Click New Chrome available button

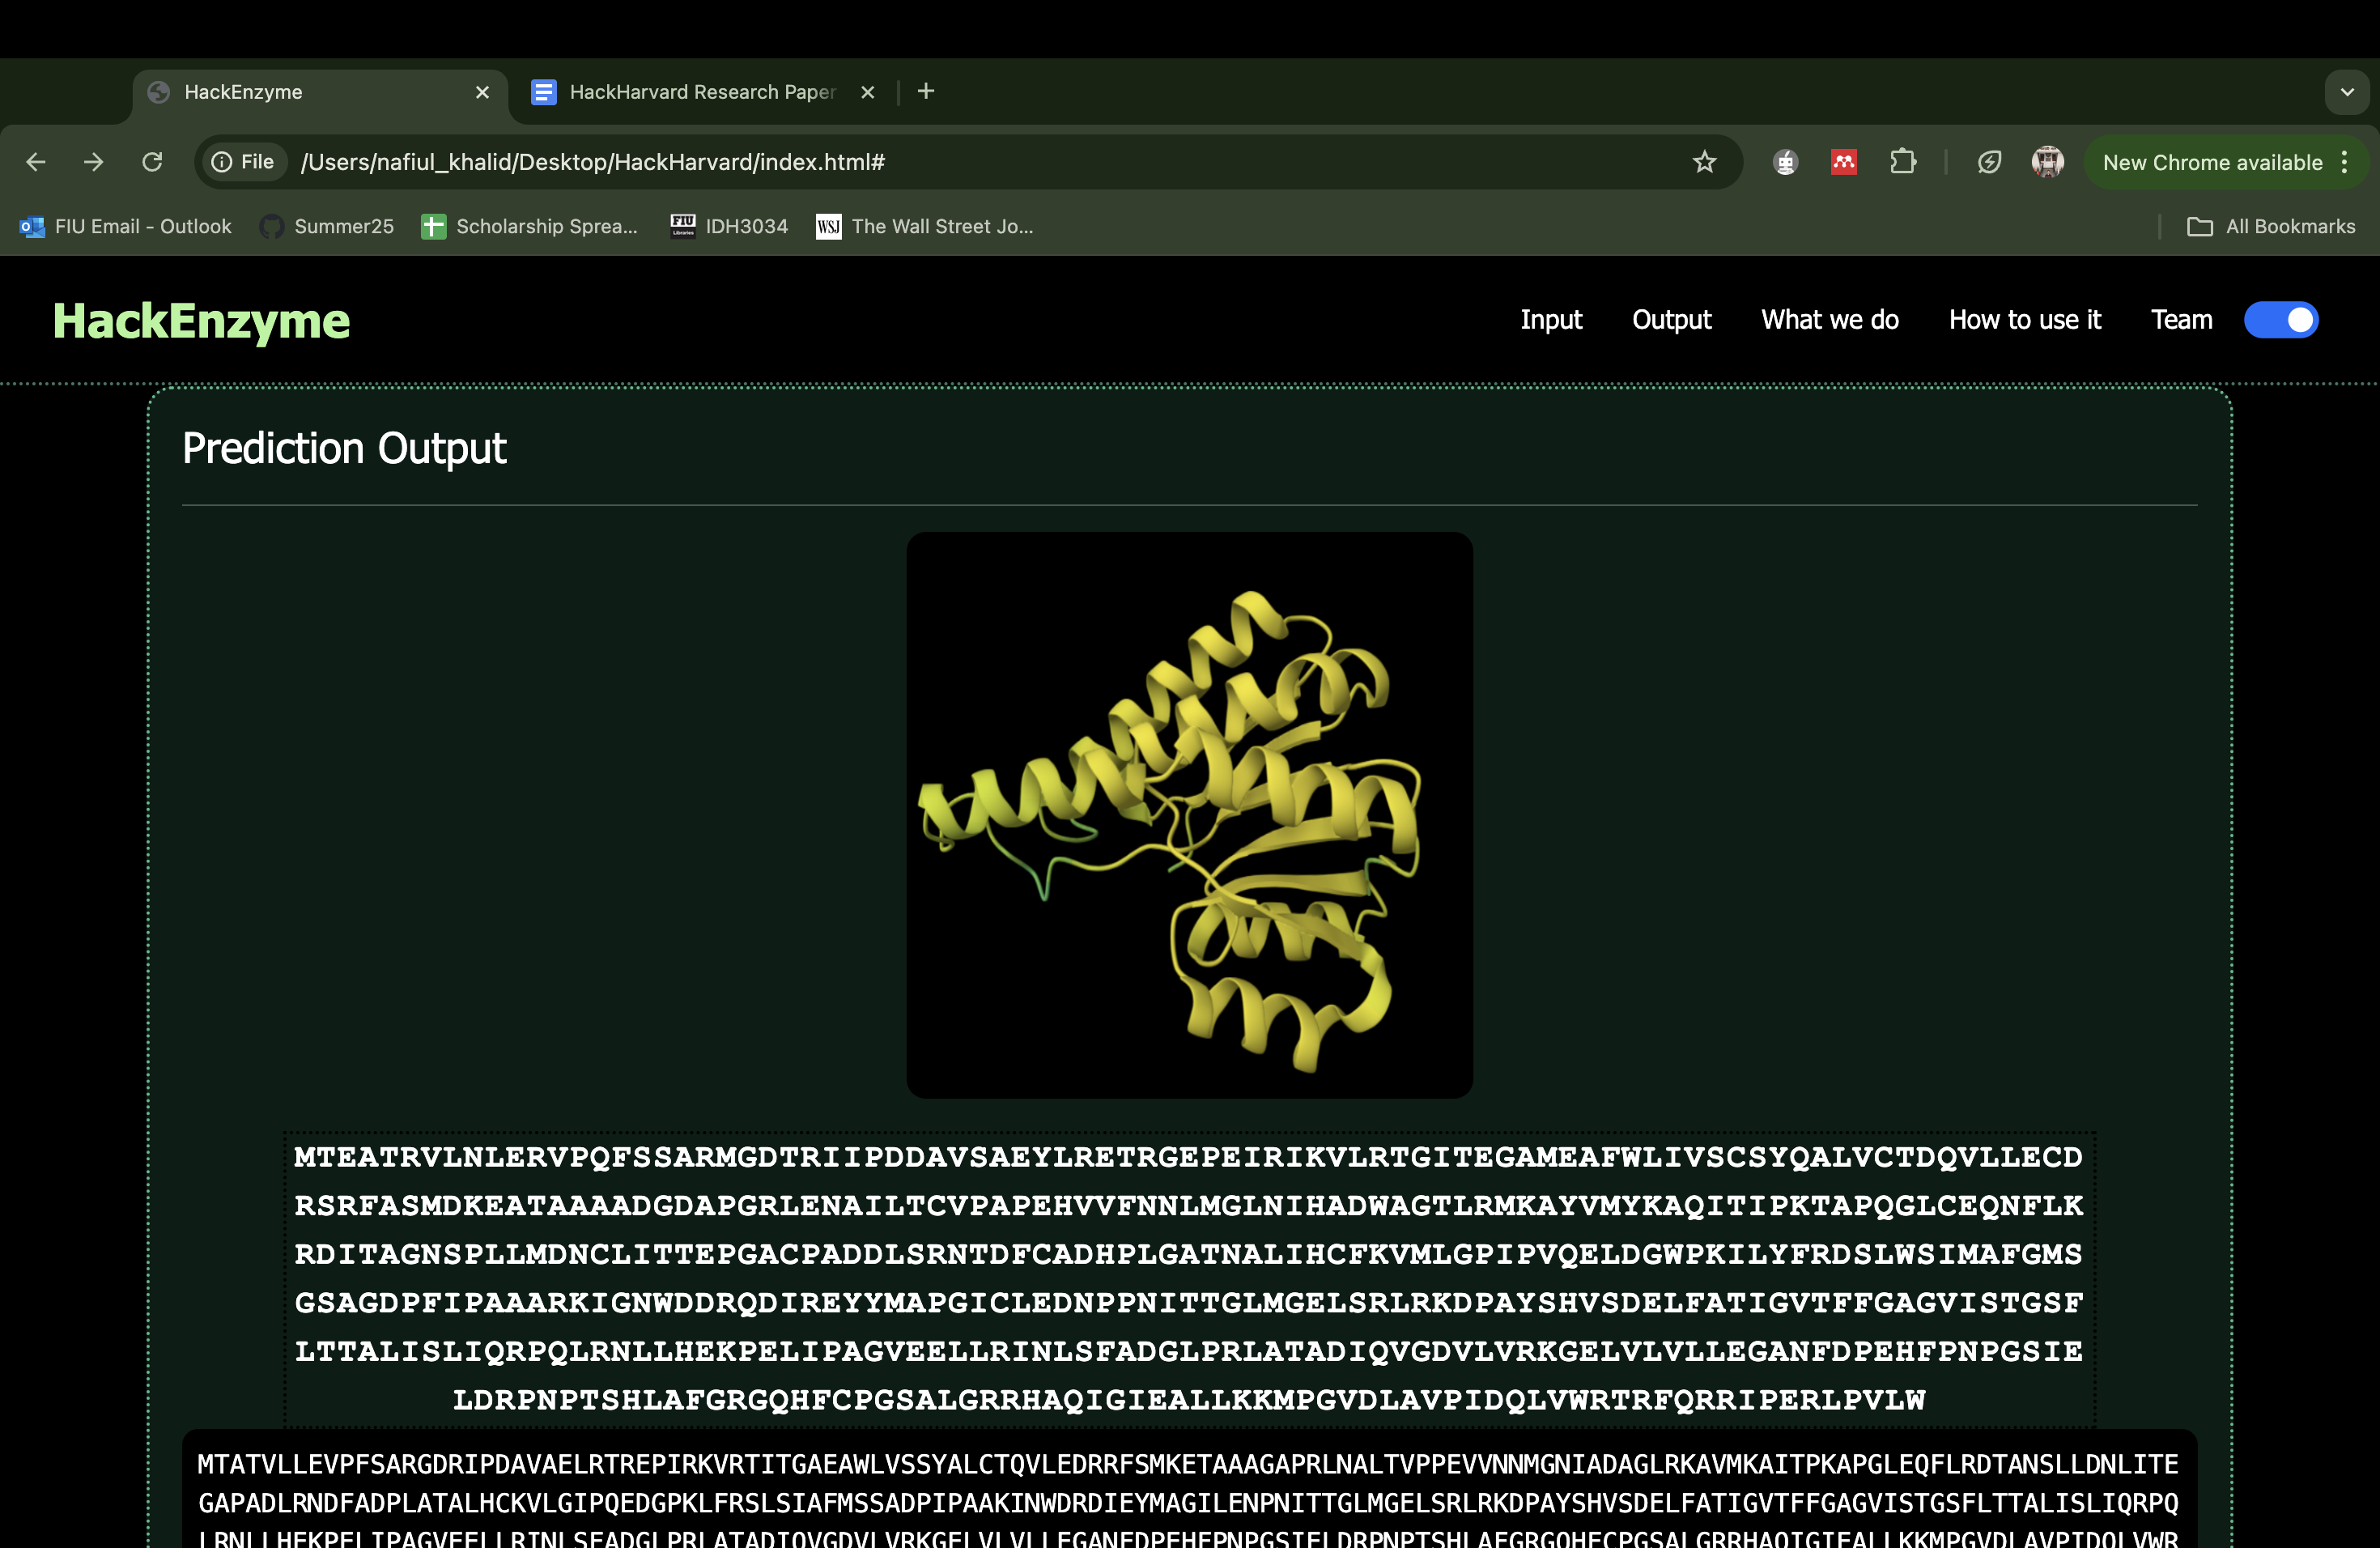[x=2211, y=162]
